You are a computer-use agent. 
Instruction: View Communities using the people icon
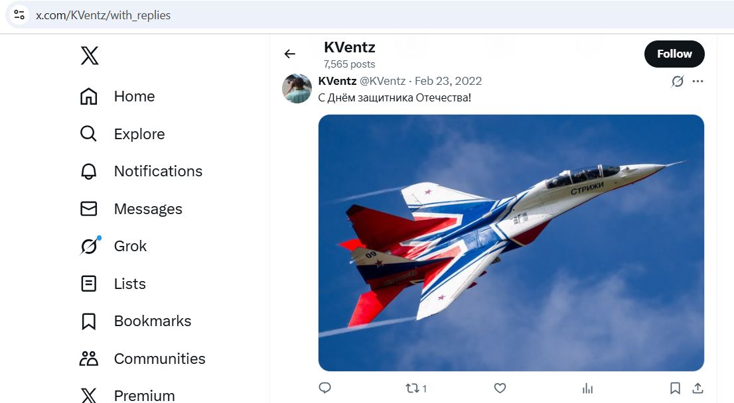[x=88, y=358]
